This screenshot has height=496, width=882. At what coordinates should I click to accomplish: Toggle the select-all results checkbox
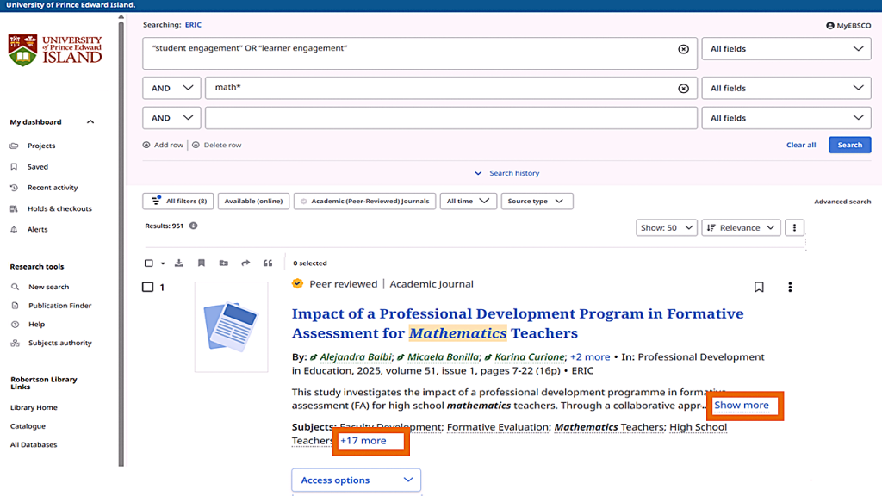coord(149,263)
